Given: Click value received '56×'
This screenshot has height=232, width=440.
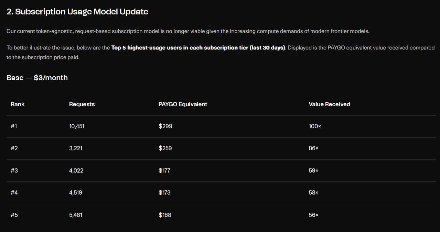Looking at the screenshot, I should pyautogui.click(x=314, y=215).
